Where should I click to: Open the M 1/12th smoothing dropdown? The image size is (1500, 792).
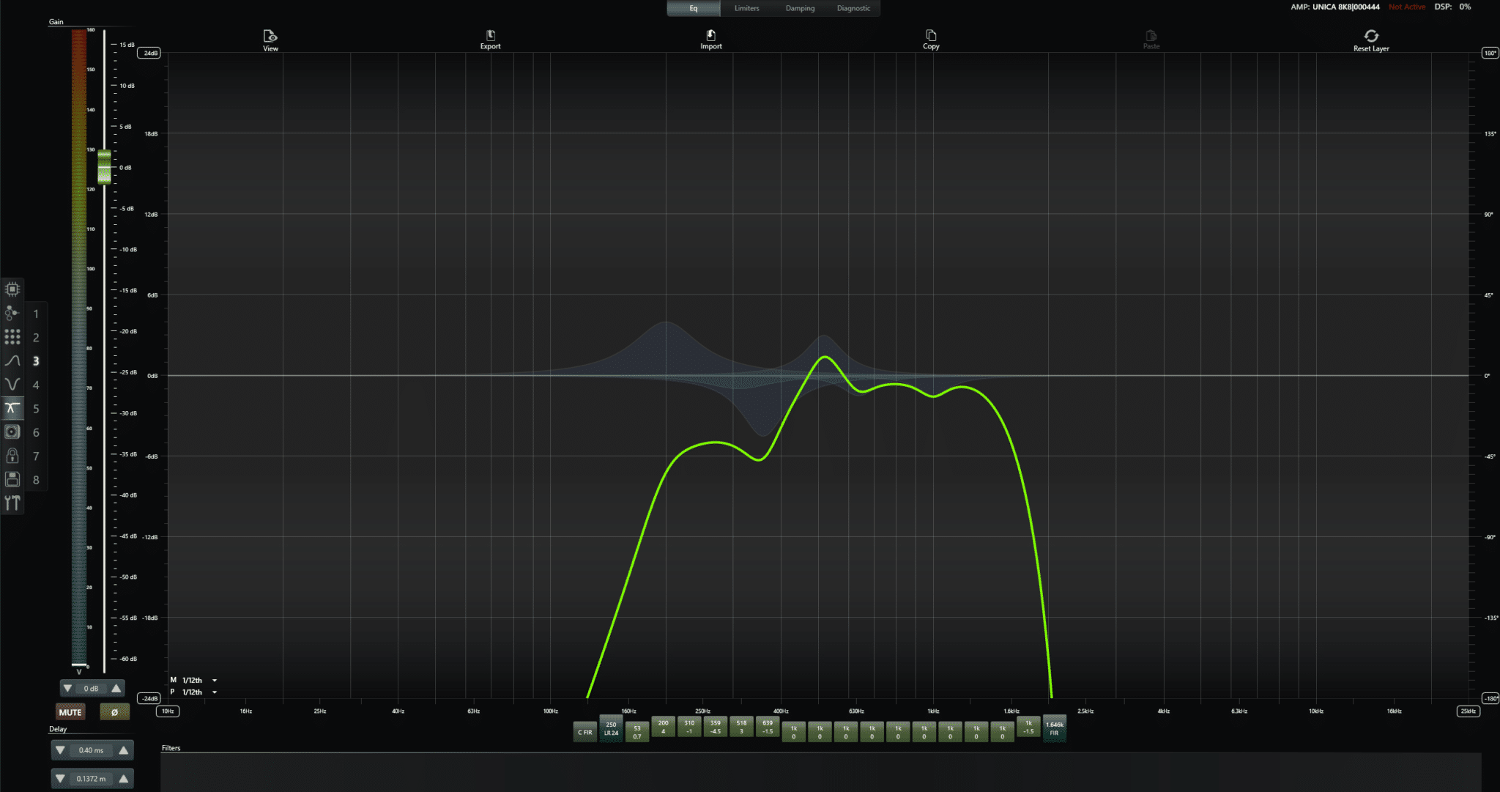click(215, 681)
